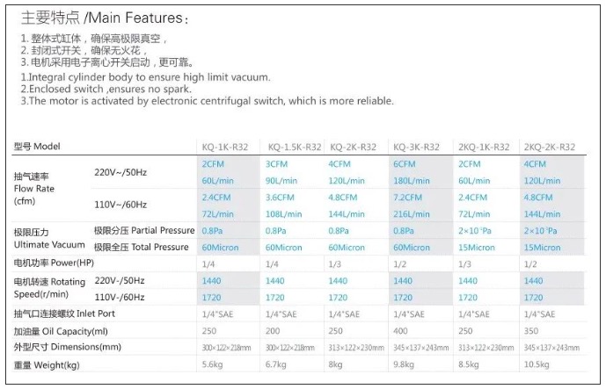Image resolution: width=606 pixels, height=389 pixels.
Task: Select the Oil Capacity(ml) row label
Action: click(x=61, y=332)
